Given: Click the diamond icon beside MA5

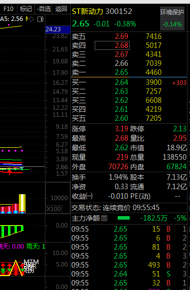Looking at the screenshot, I should [x=31, y=19].
